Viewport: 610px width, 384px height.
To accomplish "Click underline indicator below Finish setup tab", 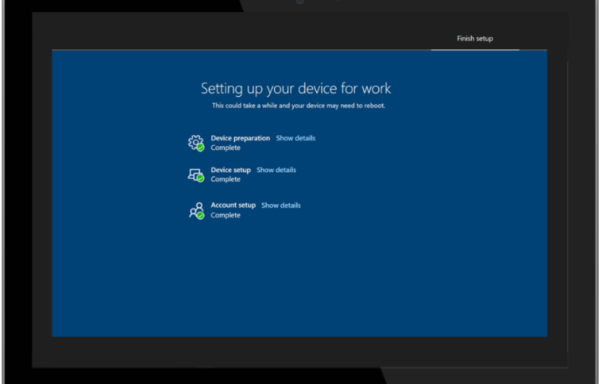I will (x=474, y=50).
